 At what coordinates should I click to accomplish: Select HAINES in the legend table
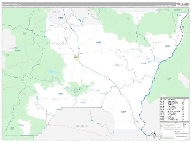[x=171, y=105]
